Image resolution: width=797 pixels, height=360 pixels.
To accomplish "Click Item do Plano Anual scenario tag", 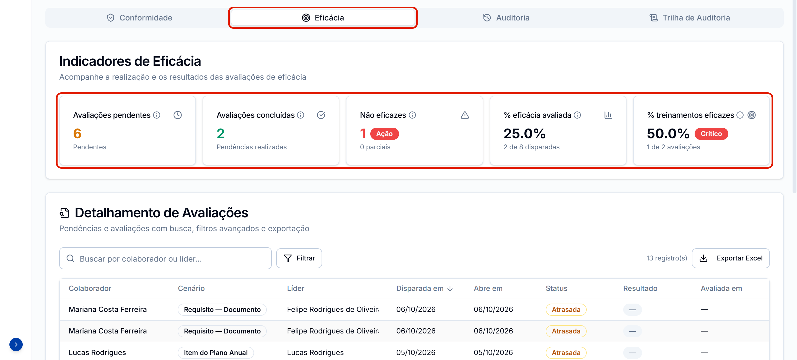I will click(x=216, y=352).
